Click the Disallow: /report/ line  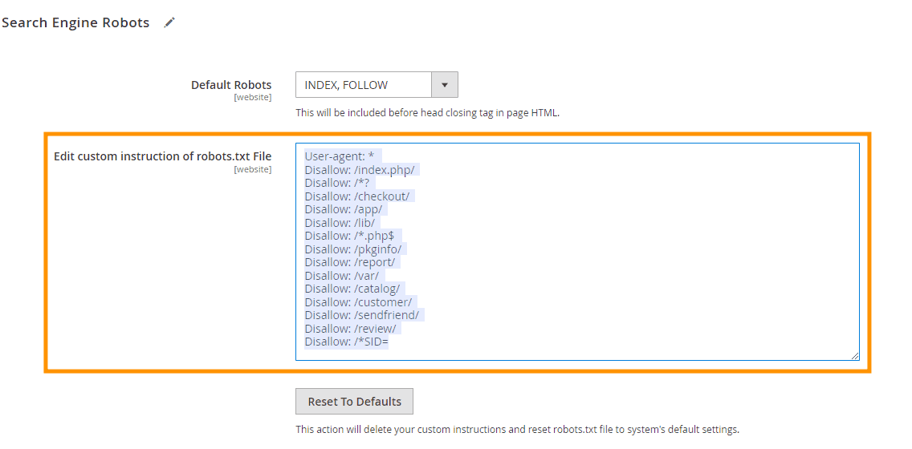[x=349, y=262]
